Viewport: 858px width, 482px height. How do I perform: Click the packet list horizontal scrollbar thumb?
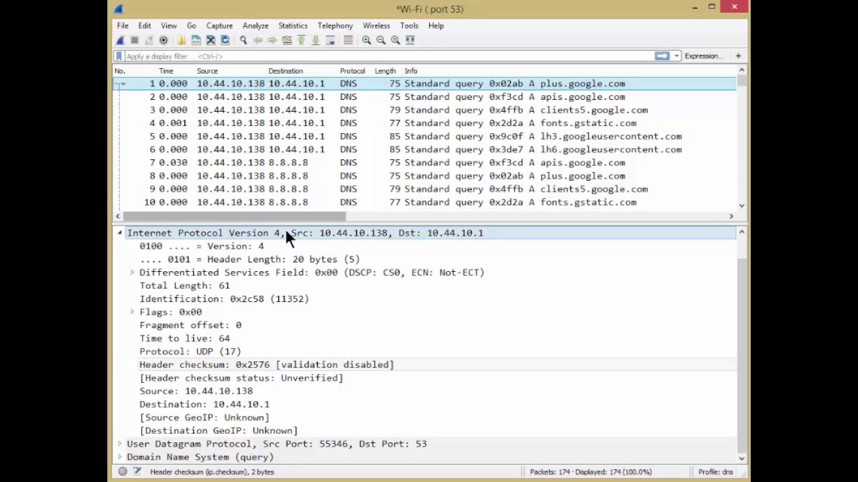(235, 216)
